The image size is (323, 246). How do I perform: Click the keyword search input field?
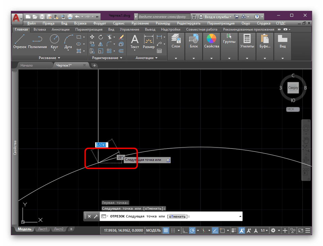163,16
